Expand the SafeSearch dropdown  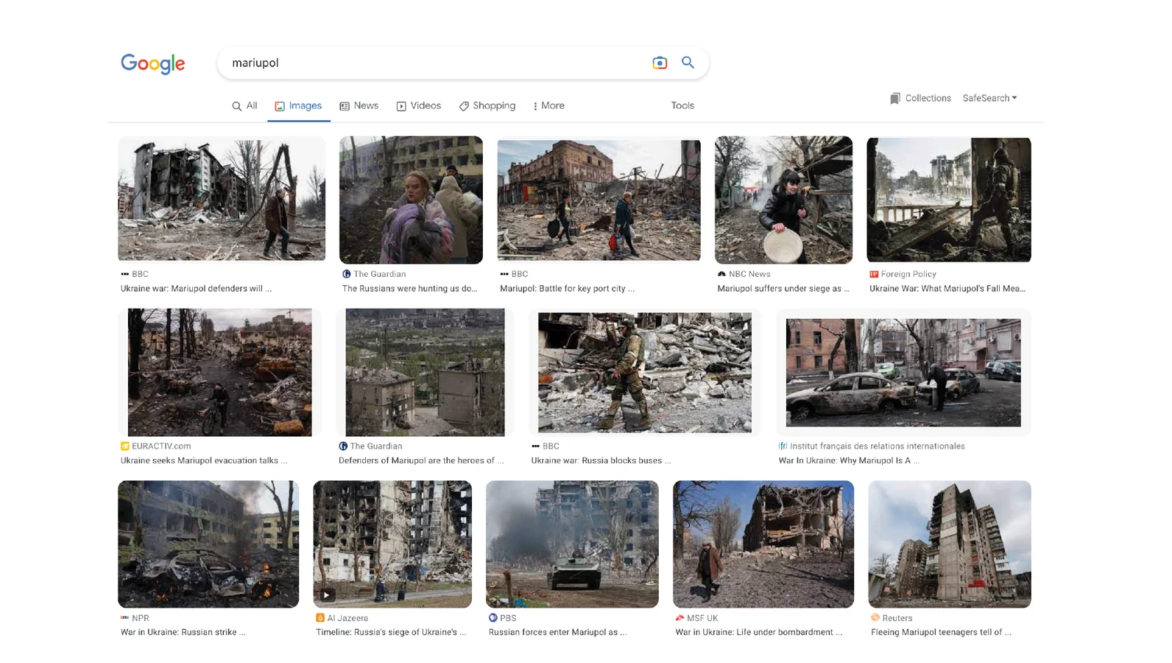pyautogui.click(x=989, y=98)
